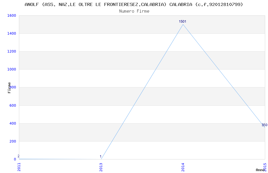Click the 'Firme' vertical axis title
Screen dimensions: 268x173
coord(9,88)
